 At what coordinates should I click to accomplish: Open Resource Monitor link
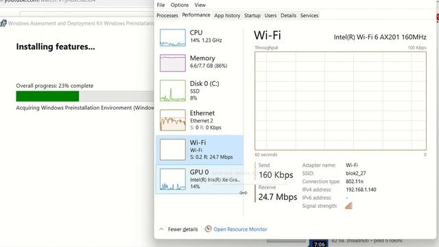pos(240,229)
